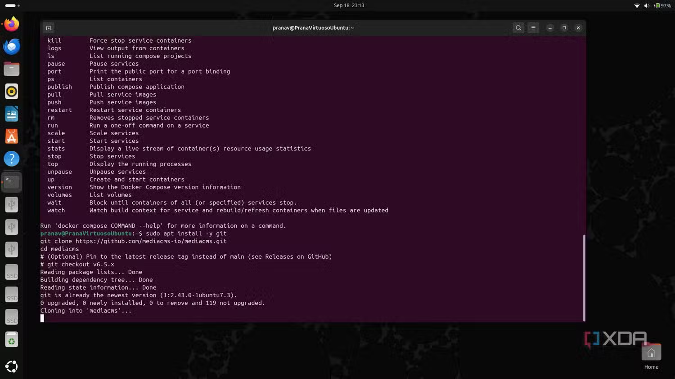This screenshot has width=675, height=379.
Task: Click the terminal search icon
Action: (x=518, y=28)
